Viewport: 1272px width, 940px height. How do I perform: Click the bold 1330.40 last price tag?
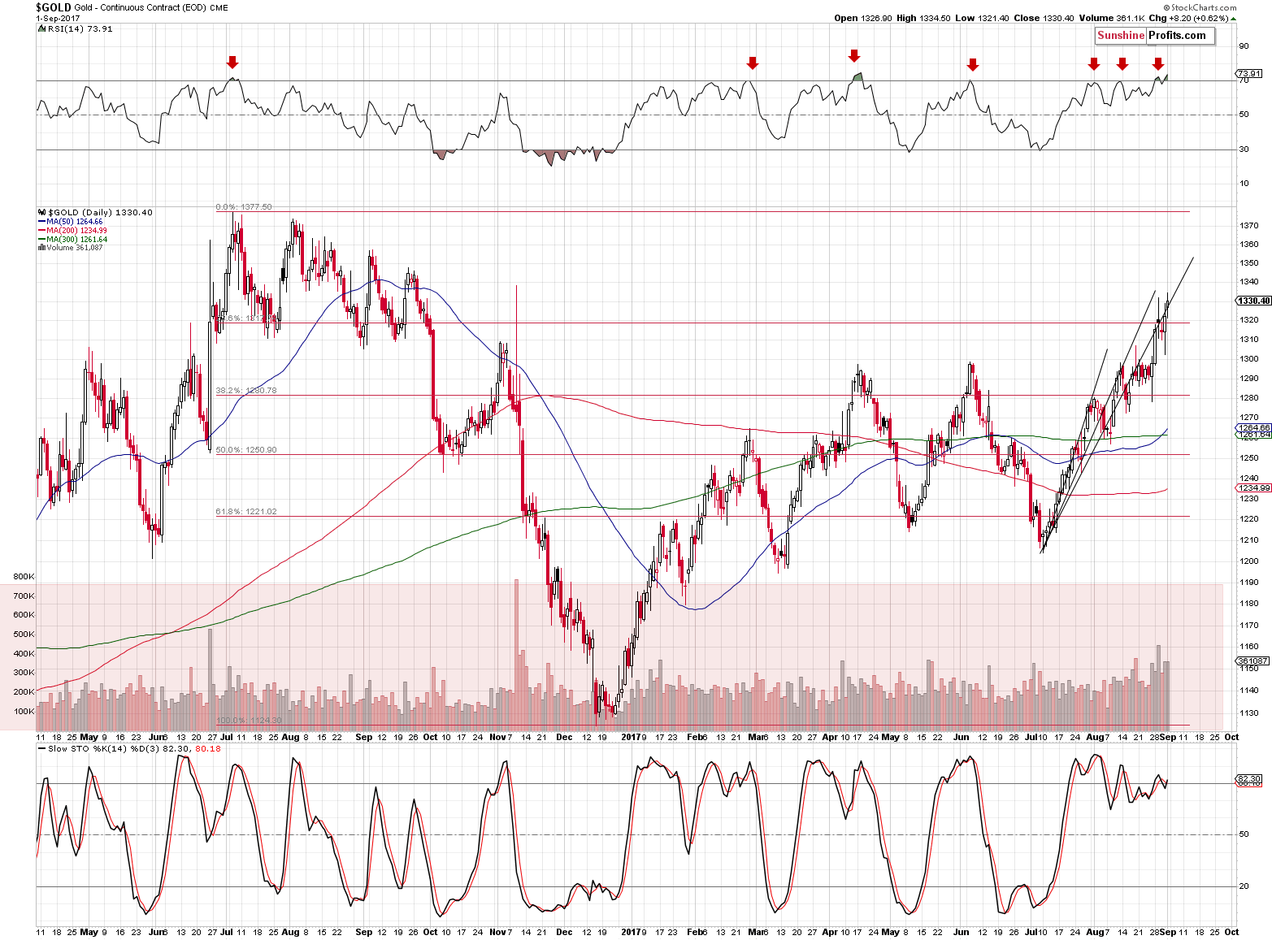pyautogui.click(x=1253, y=301)
